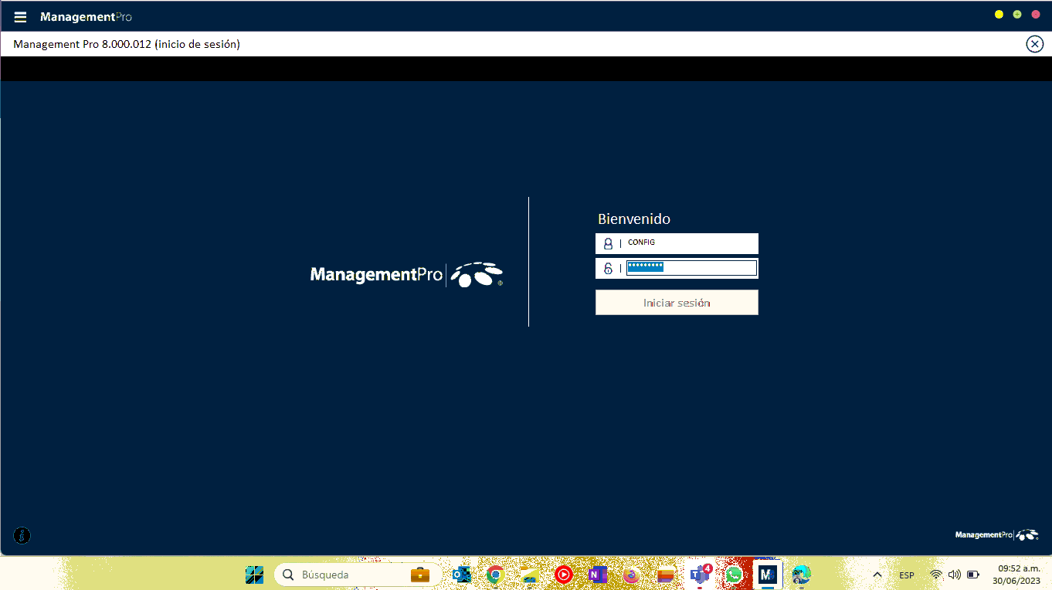Click the user icon beside the CONFIG username
This screenshot has width=1052, height=590.
point(608,243)
